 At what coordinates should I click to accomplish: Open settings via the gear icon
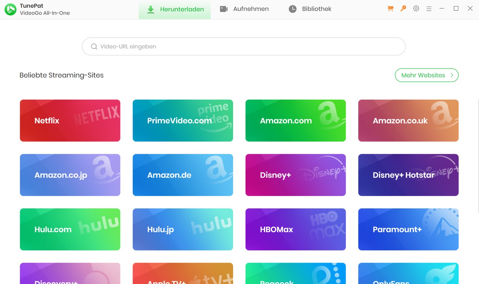(x=416, y=9)
